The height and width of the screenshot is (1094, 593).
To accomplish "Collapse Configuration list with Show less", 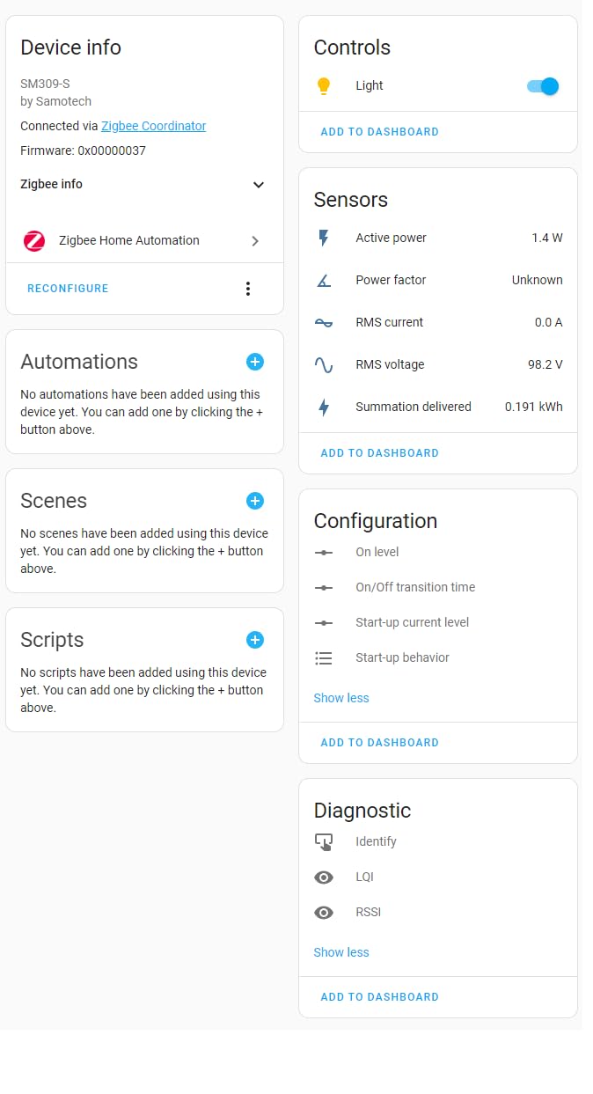I will click(x=341, y=698).
